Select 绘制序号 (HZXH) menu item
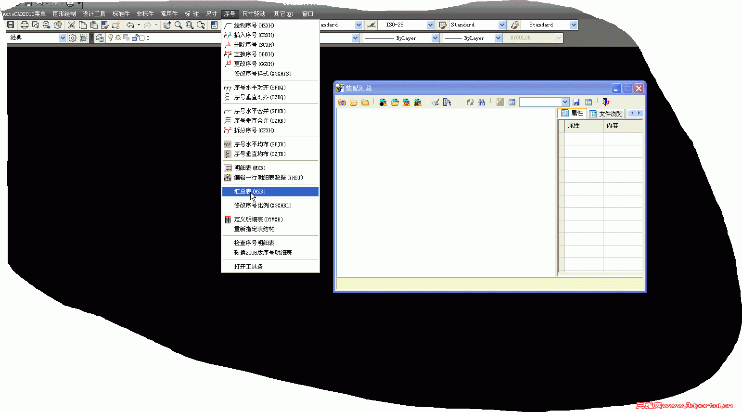Viewport: 742px width, 412px height. click(x=270, y=26)
